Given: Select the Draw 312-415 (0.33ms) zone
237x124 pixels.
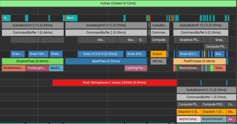Looking at the screenshot, I should (x=101, y=54).
